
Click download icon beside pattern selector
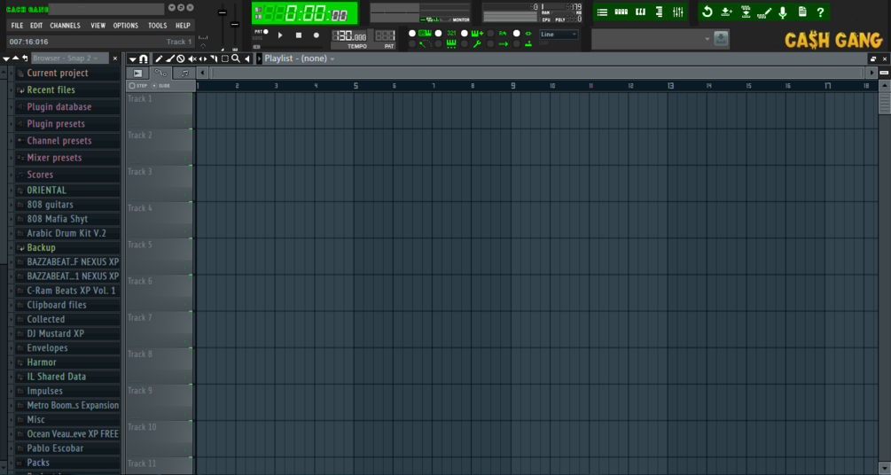click(x=721, y=39)
